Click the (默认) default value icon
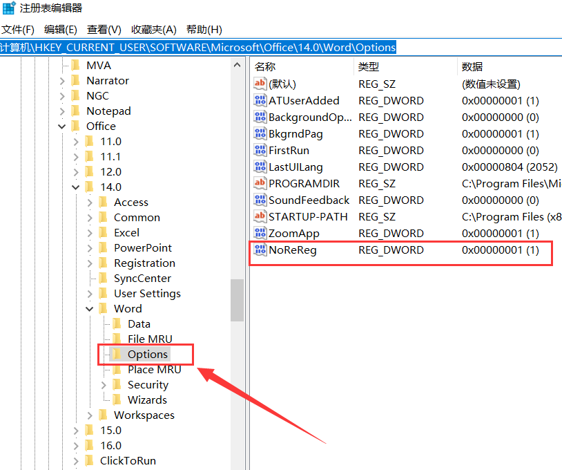 click(x=260, y=84)
